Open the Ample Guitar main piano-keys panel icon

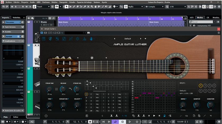44,39
